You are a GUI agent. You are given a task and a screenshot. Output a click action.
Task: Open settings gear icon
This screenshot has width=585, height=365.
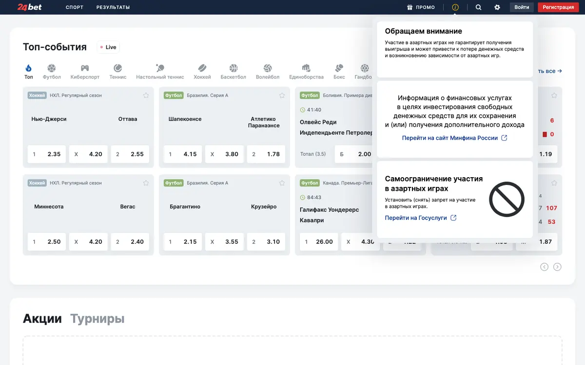coord(497,7)
